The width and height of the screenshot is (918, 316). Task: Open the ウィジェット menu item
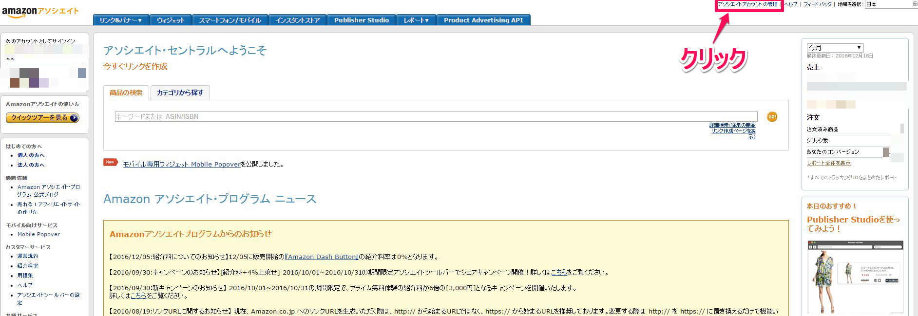[x=171, y=20]
